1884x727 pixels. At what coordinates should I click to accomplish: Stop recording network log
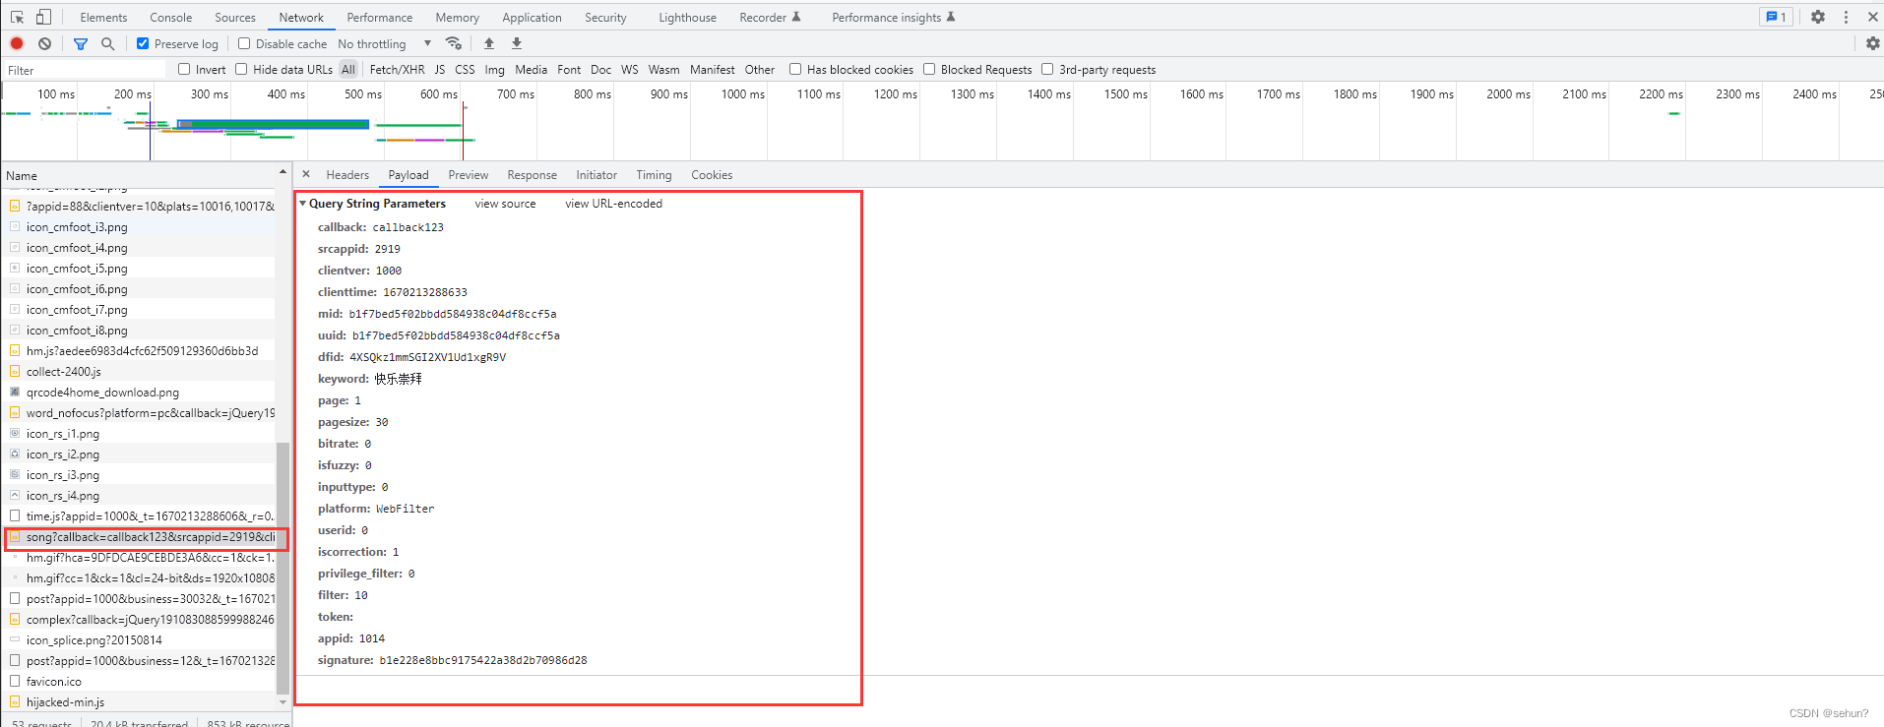pos(17,43)
